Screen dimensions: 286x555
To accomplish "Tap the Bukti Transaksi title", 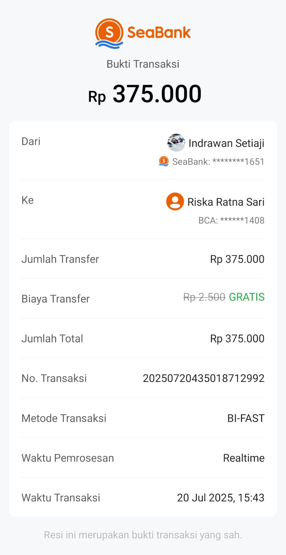I will point(143,64).
